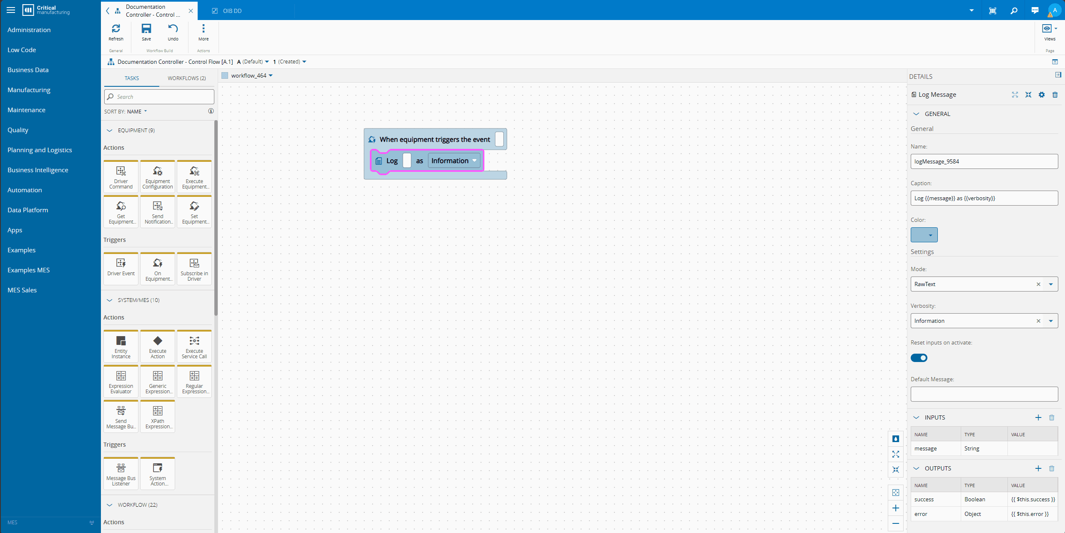Collapse the EQUIPMENT (9) section
Screen dimensions: 1065x533
[x=110, y=131]
